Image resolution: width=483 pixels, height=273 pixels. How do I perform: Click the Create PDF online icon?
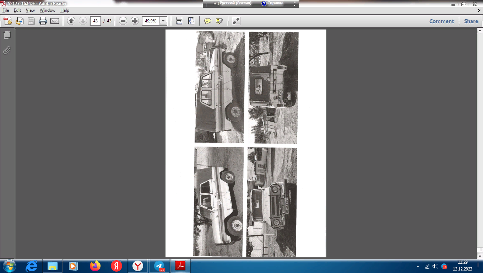(7, 21)
